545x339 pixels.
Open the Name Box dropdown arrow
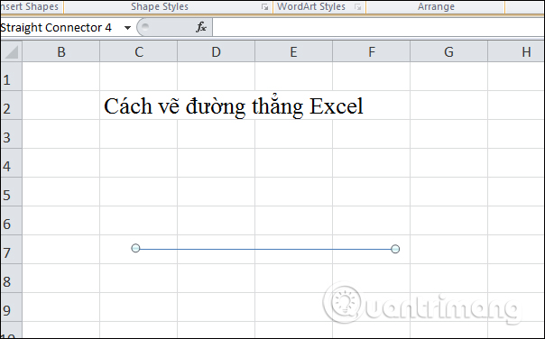point(127,28)
